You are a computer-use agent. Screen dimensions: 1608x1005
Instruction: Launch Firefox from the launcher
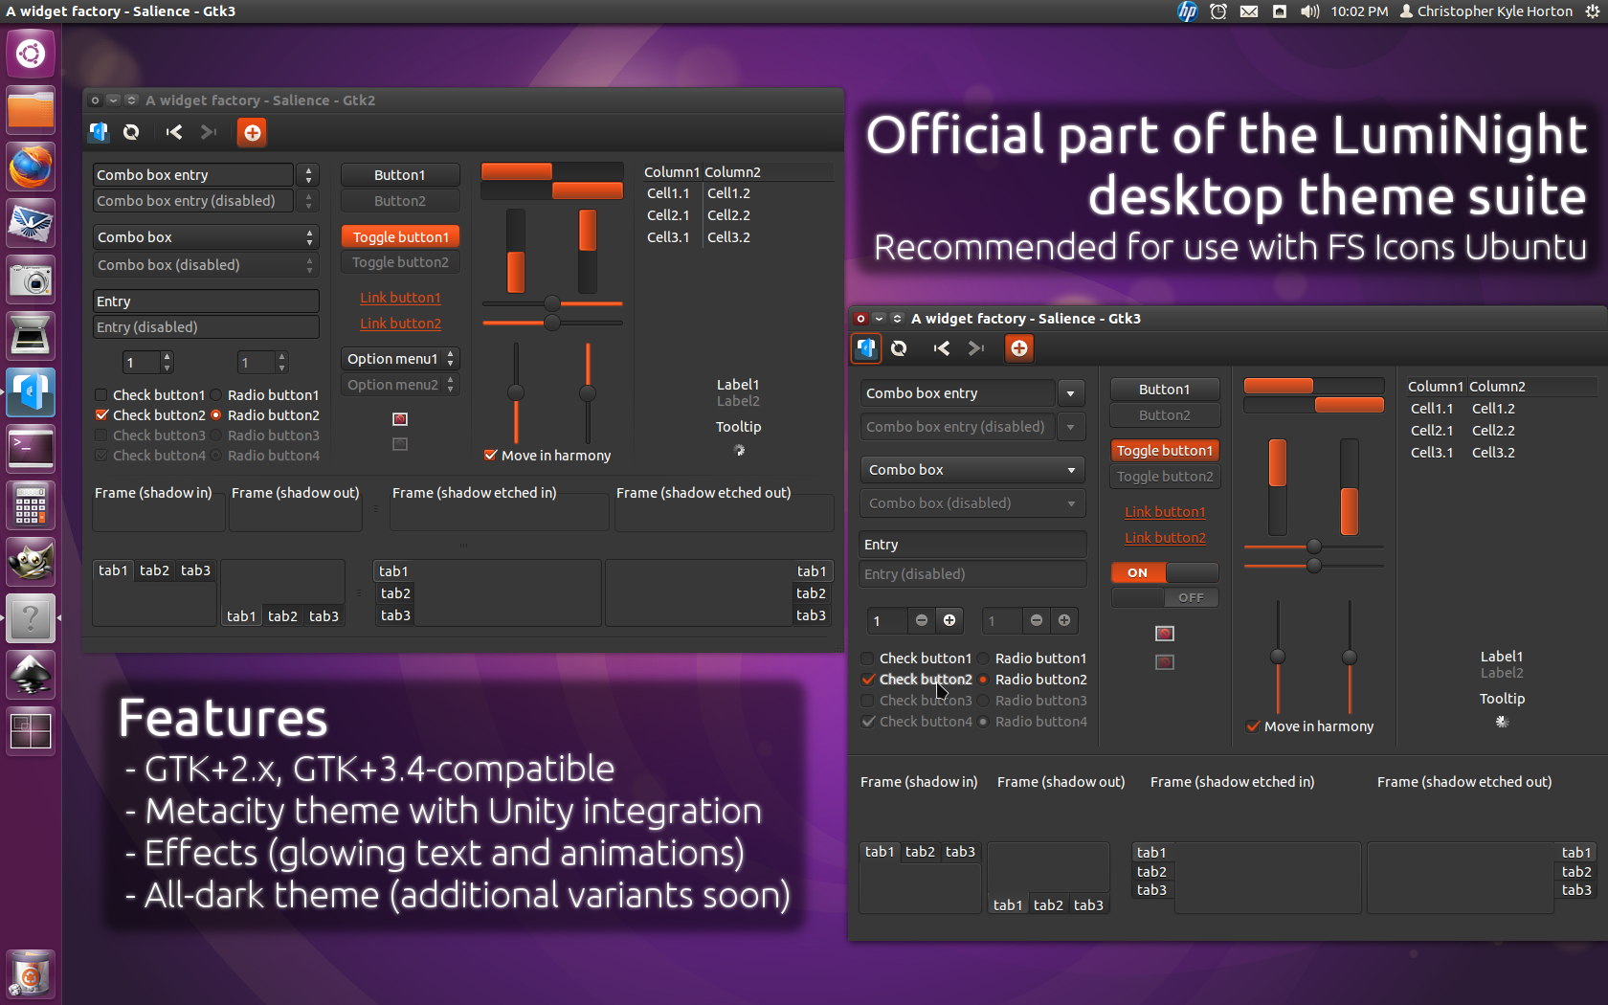tap(31, 167)
